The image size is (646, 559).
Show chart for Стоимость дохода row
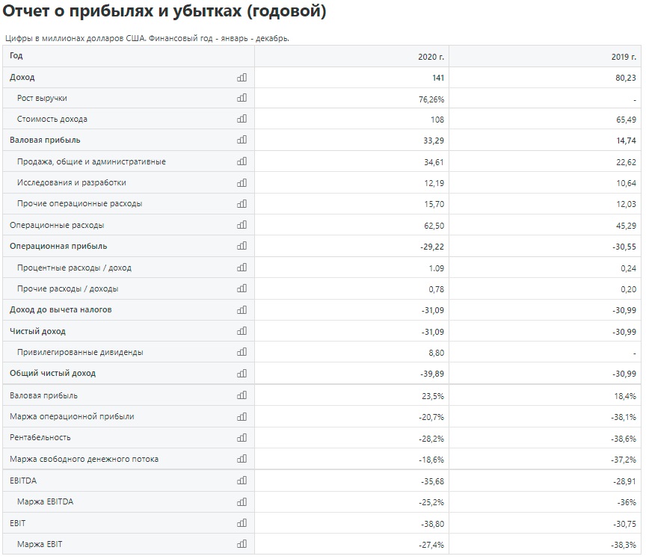242,119
